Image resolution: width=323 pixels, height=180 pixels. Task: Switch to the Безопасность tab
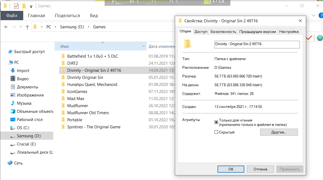pyautogui.click(x=223, y=32)
